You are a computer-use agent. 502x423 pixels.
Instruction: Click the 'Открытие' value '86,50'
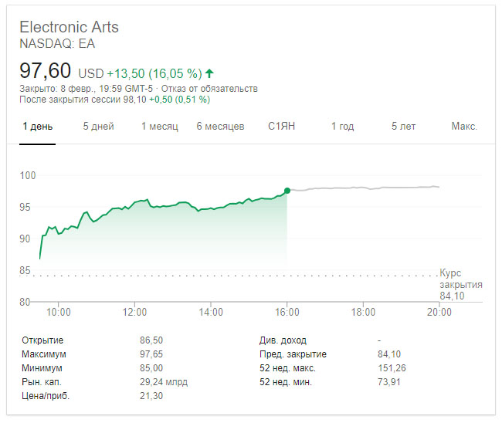tap(151, 340)
